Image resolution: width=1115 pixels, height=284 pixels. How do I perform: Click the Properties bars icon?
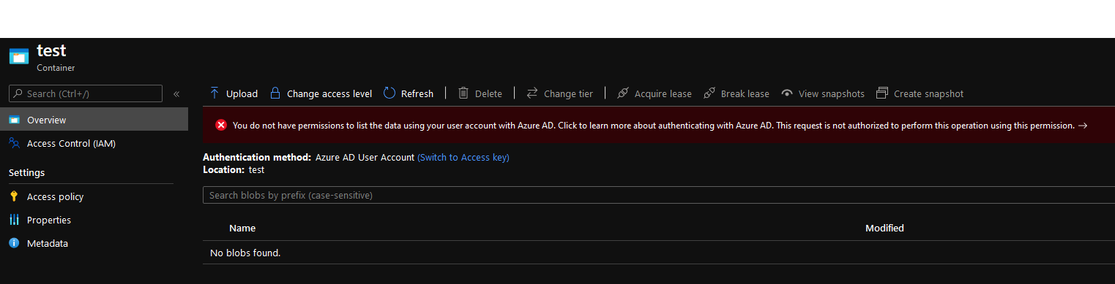click(14, 220)
